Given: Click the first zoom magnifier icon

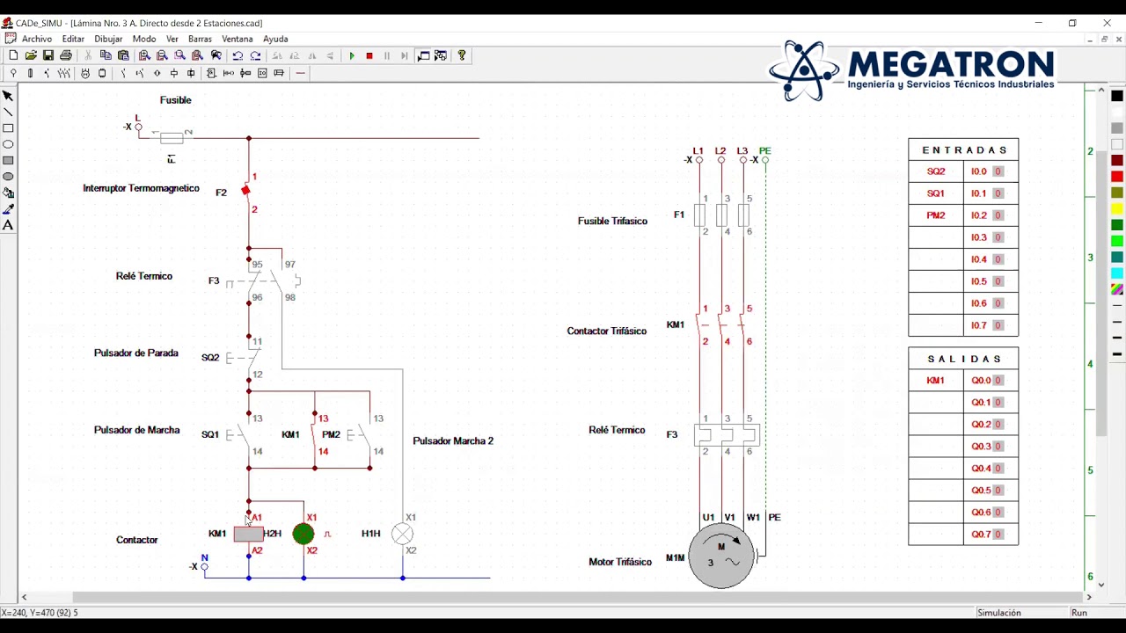Looking at the screenshot, I should (144, 55).
